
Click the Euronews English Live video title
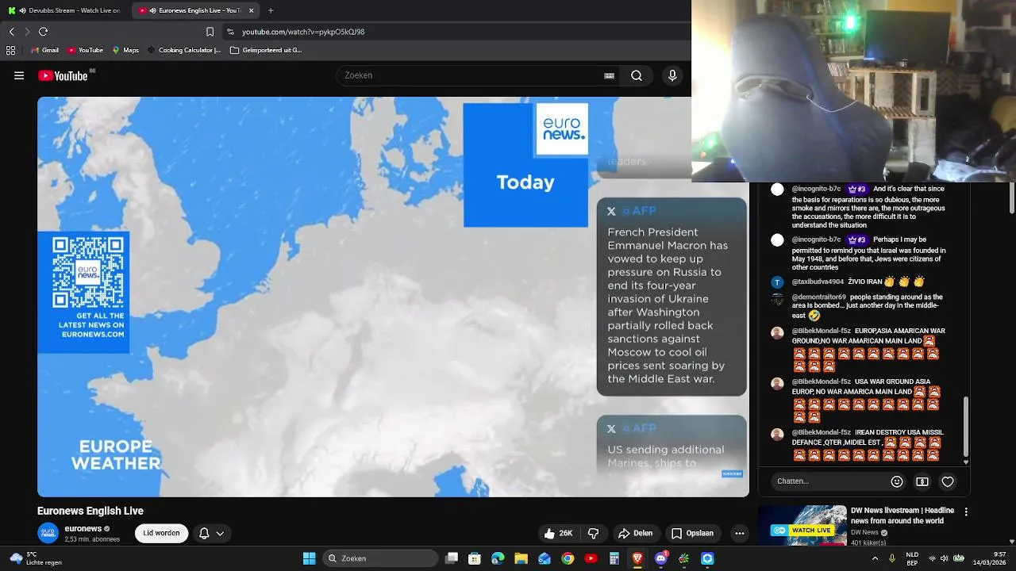(90, 512)
